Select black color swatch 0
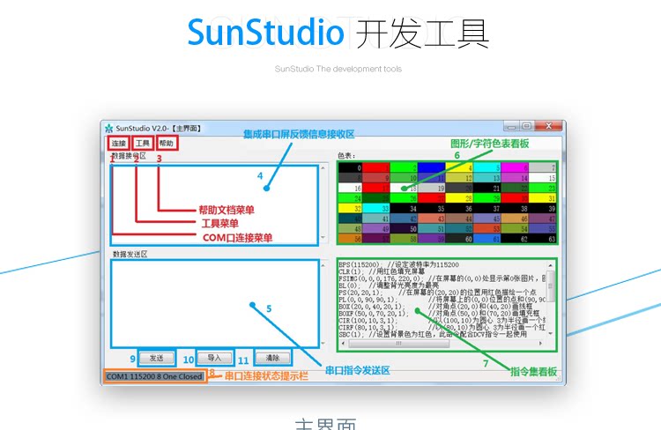Viewport: 661px width, 430px height. click(x=350, y=167)
